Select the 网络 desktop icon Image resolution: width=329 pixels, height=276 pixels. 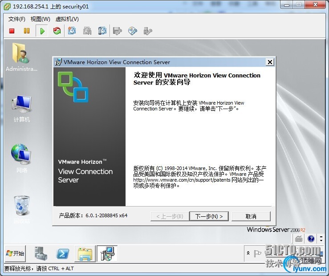(x=22, y=158)
